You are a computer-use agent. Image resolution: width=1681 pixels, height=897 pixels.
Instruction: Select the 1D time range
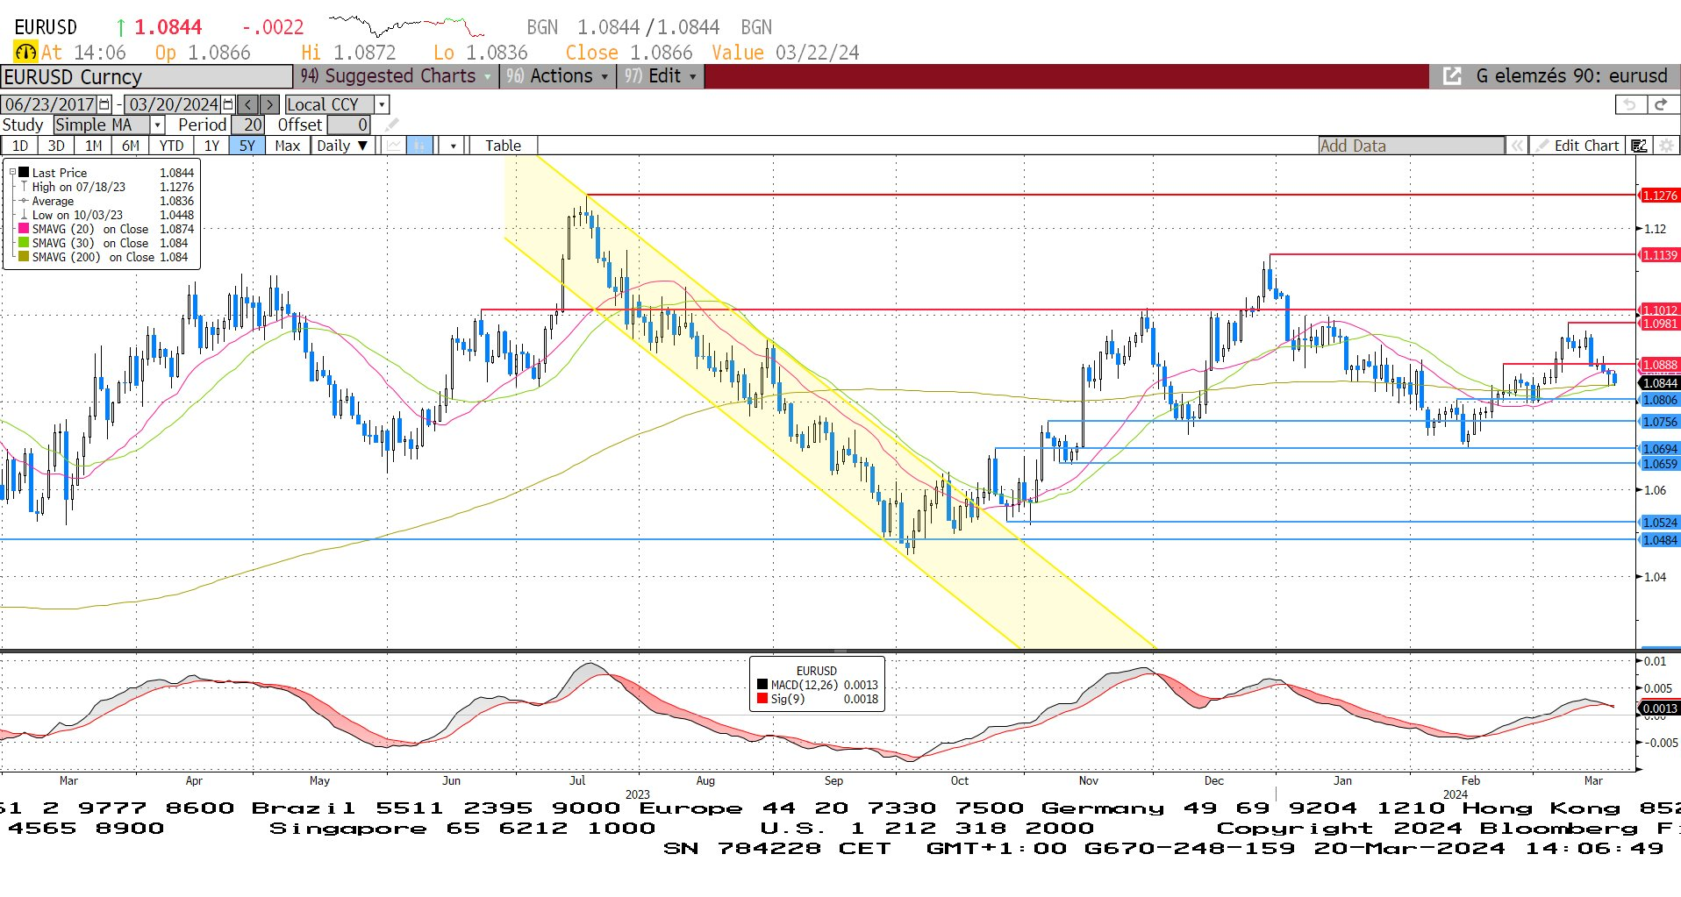[x=19, y=146]
